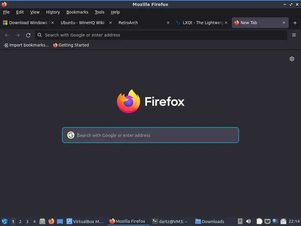Image resolution: width=301 pixels, height=226 pixels.
Task: Click the screenshot camera tray icon
Action: click(283, 221)
